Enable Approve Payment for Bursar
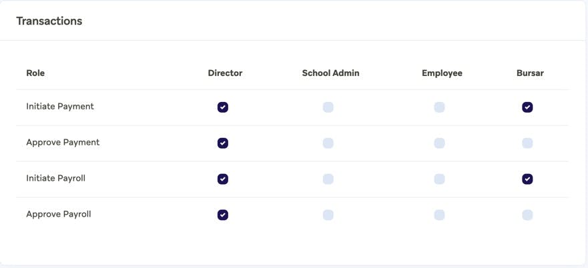This screenshot has height=268, width=588. (x=527, y=143)
